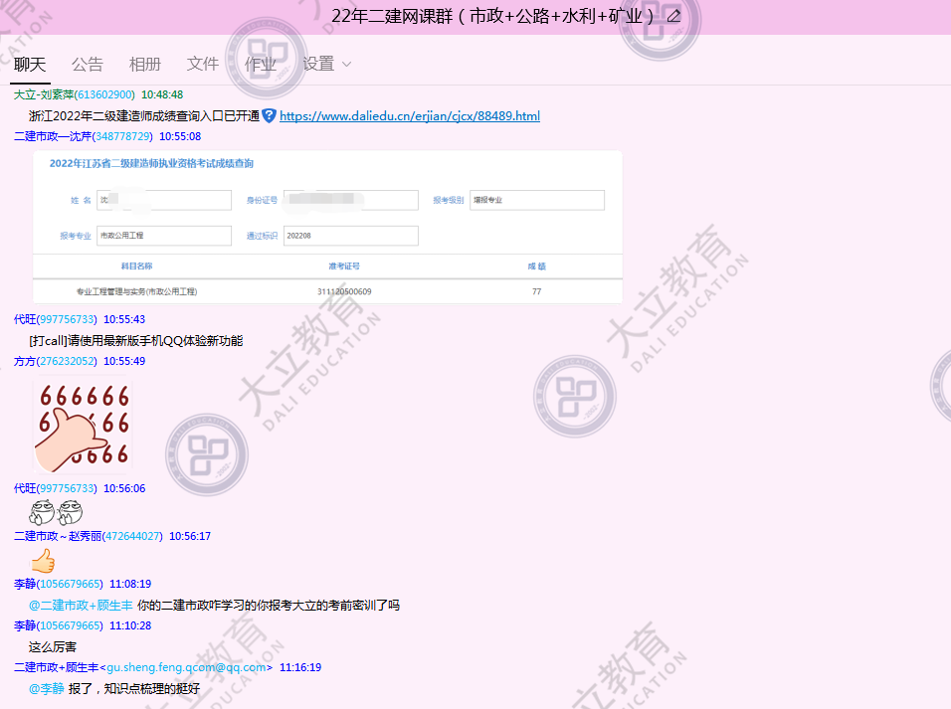Click sender 李静(1056679665) at 11:10:28
The height and width of the screenshot is (709, 951).
59,625
